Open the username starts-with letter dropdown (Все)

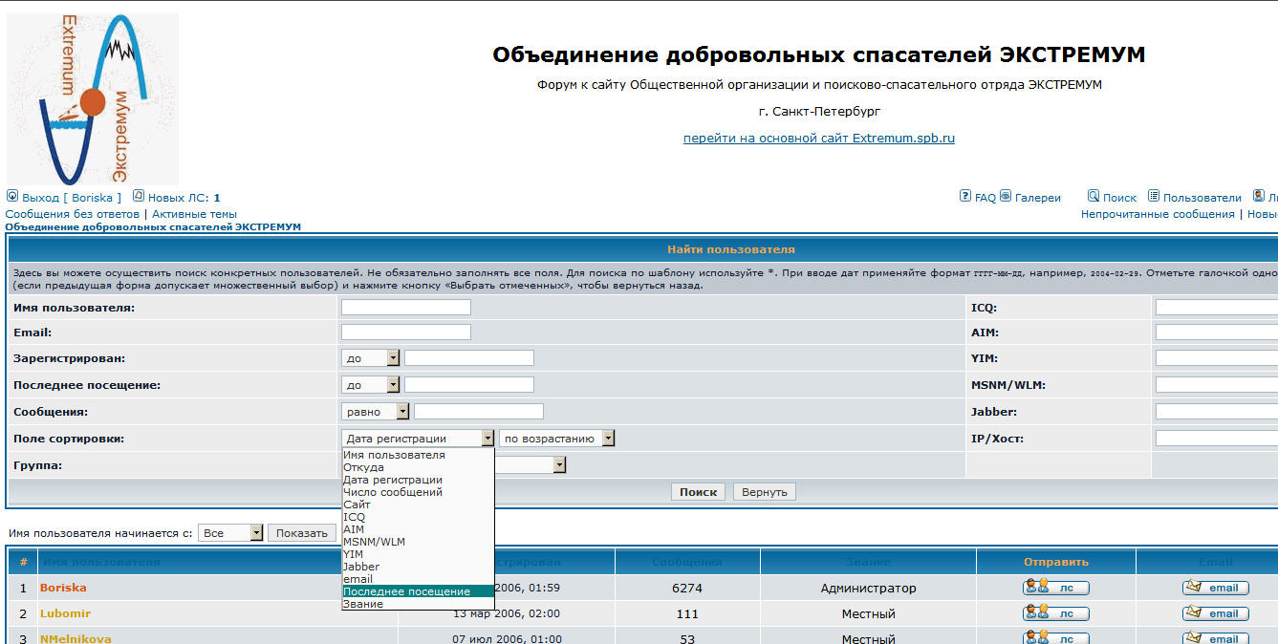[229, 533]
